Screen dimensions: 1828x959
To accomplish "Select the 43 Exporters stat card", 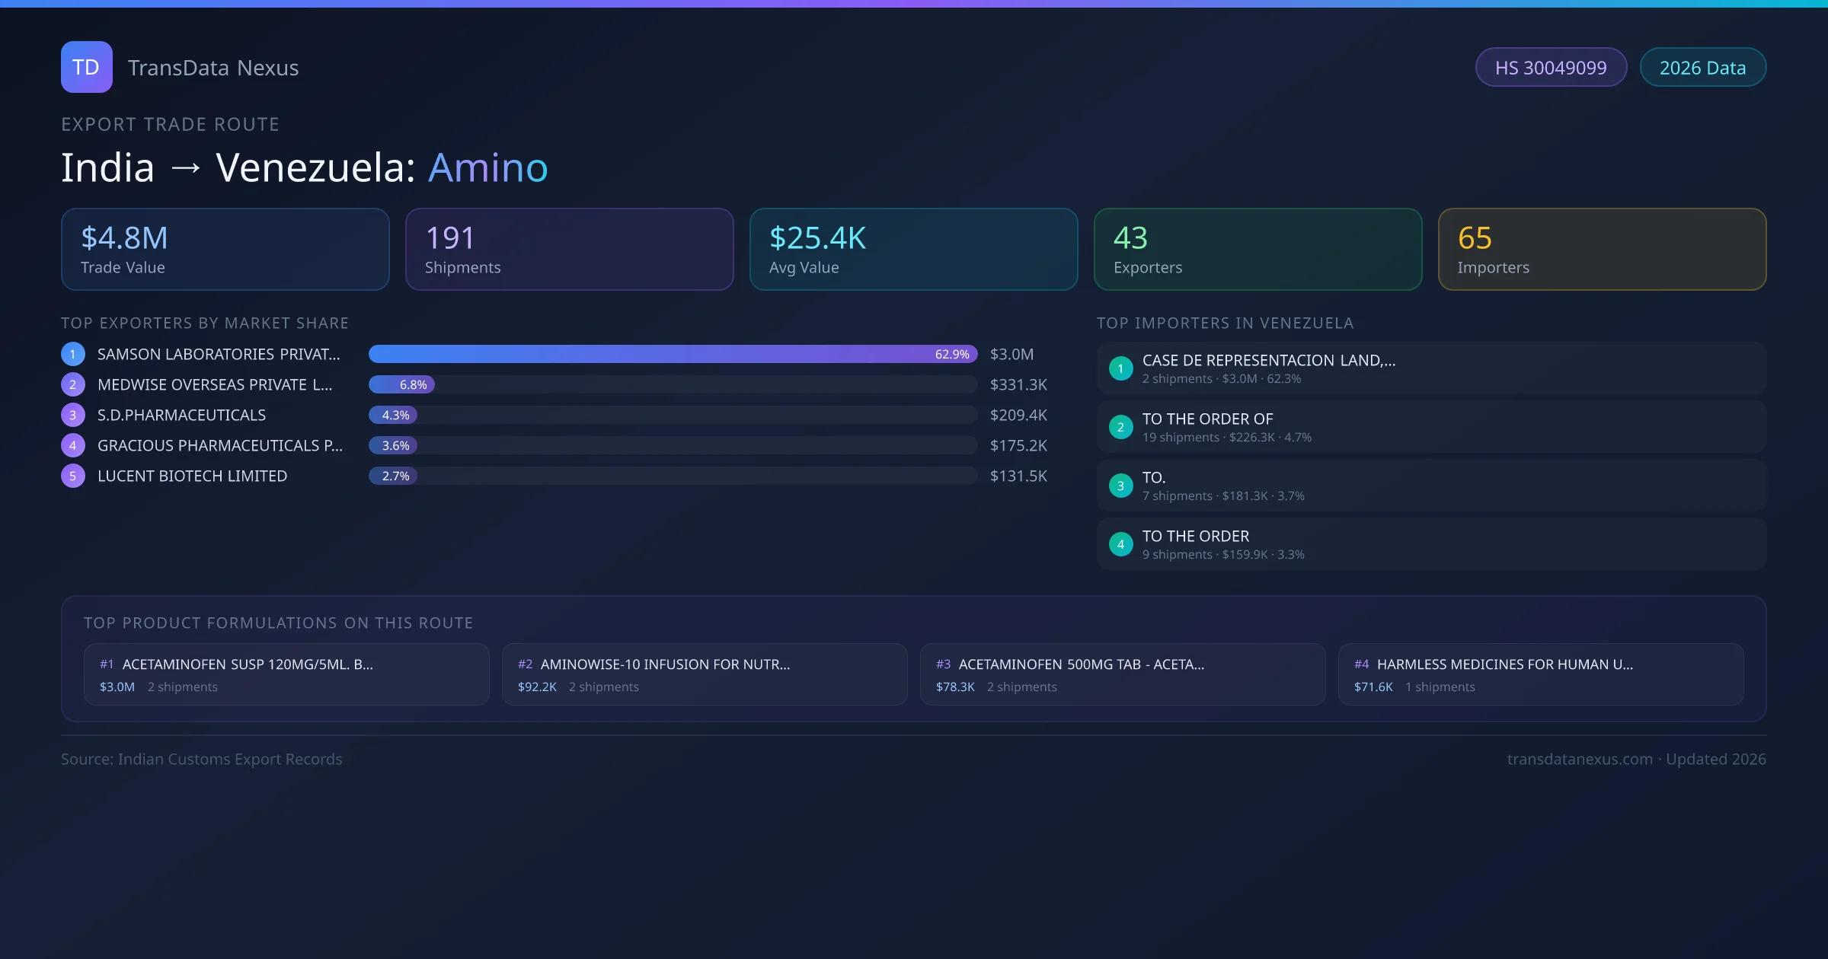I will (1258, 249).
